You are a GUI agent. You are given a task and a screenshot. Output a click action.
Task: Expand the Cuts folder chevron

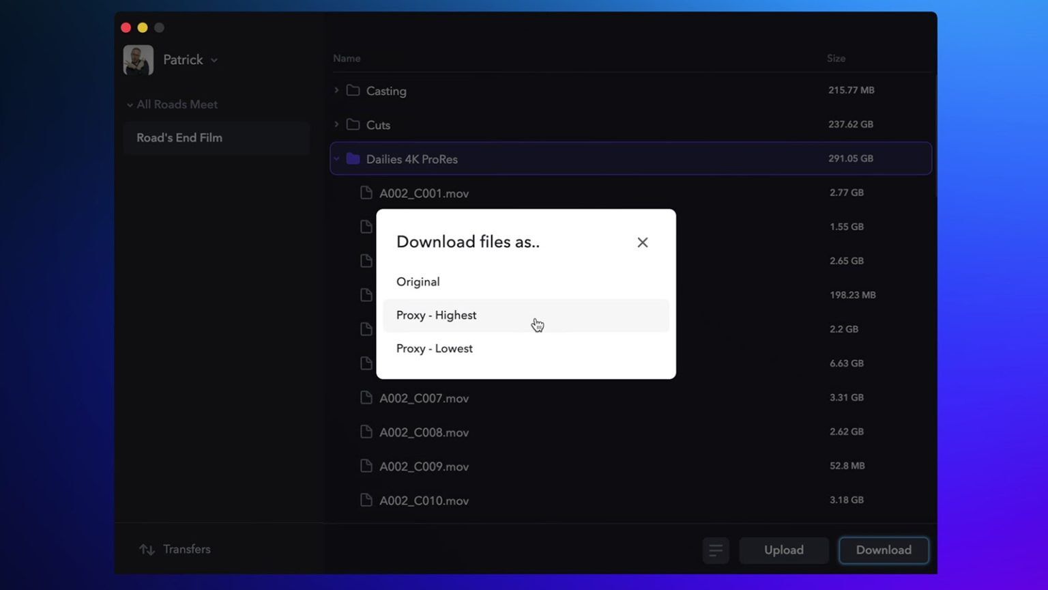tap(336, 124)
